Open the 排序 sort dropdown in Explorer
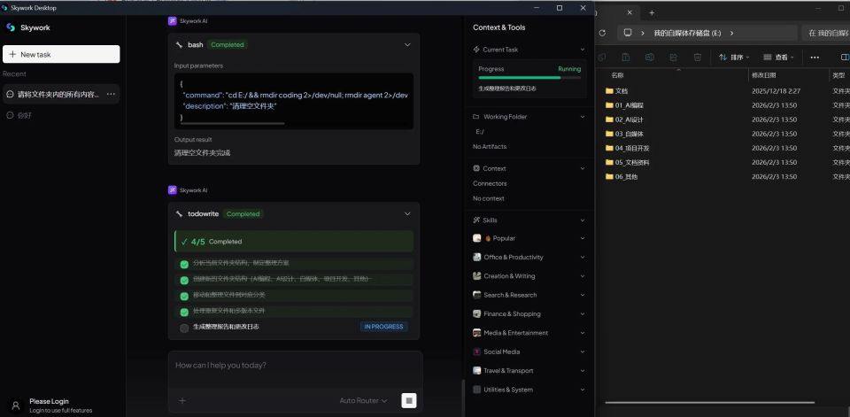850x417 pixels. [734, 57]
